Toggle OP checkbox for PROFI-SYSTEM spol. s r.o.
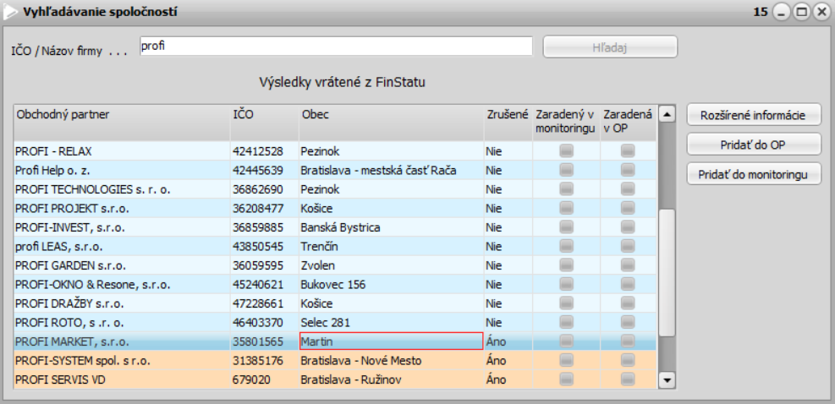This screenshot has height=404, width=835. (x=628, y=361)
